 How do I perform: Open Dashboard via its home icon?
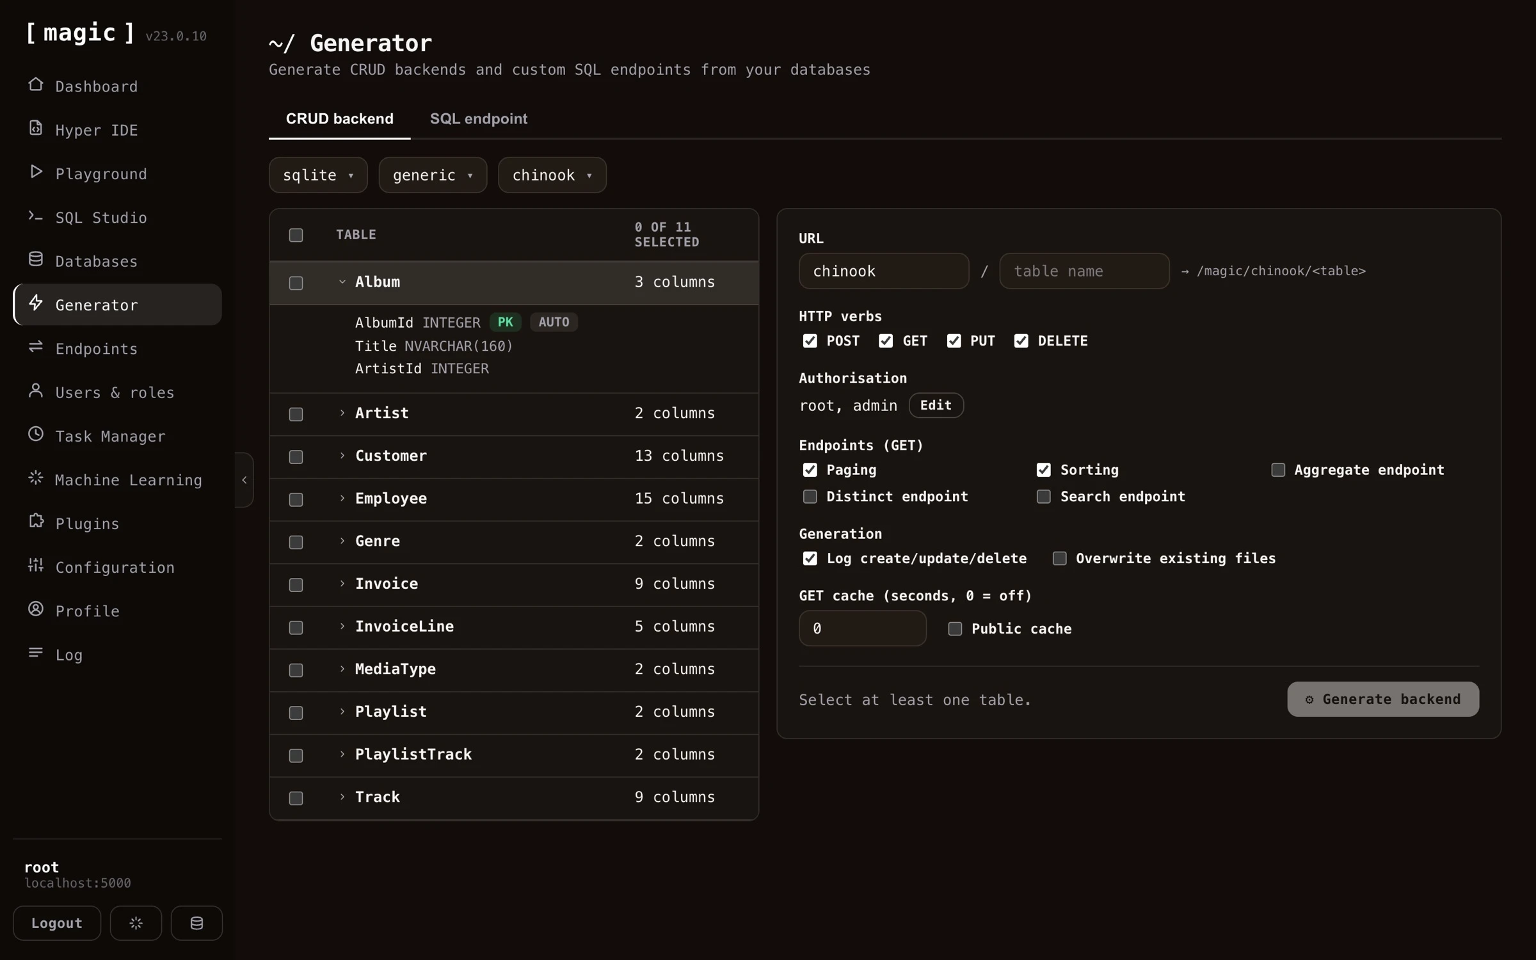36,84
